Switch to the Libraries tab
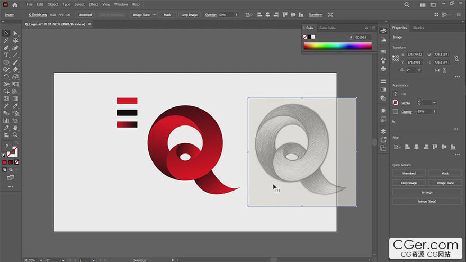The image size is (466, 262). (418, 28)
